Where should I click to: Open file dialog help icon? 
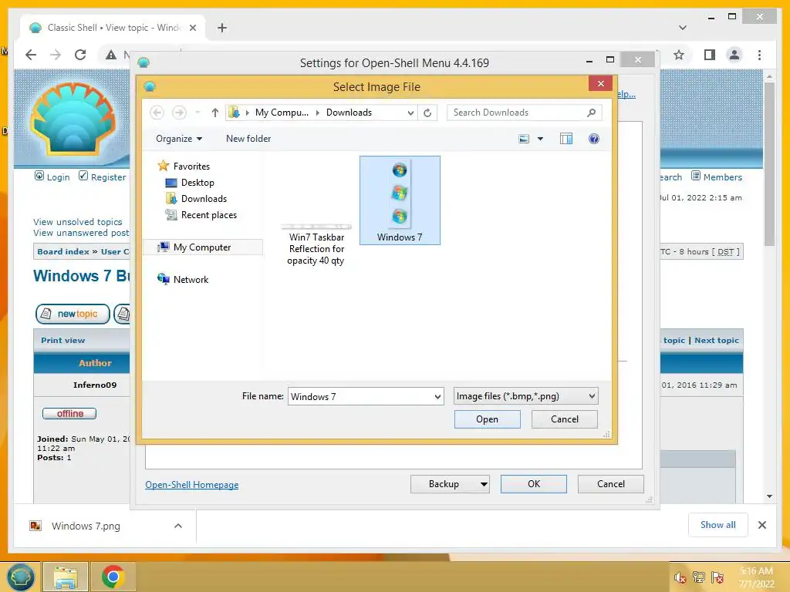[594, 139]
